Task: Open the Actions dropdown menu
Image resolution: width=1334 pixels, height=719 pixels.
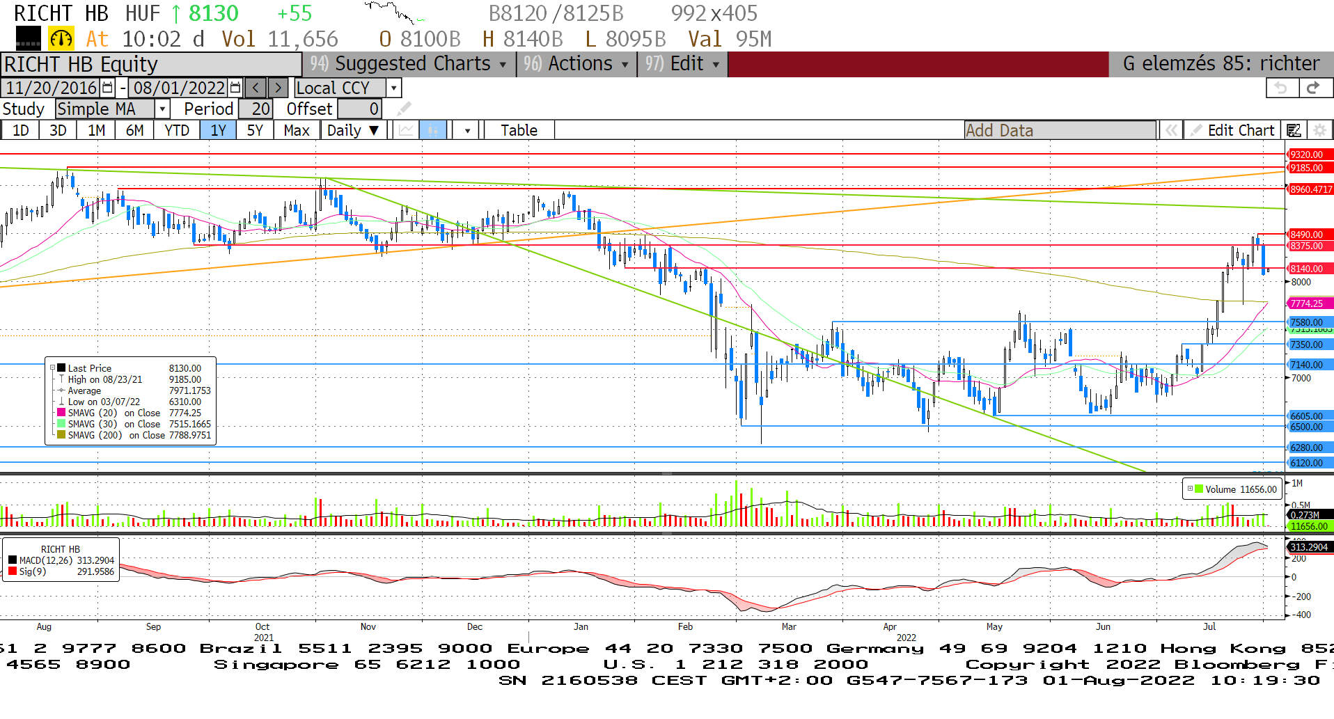Action: pyautogui.click(x=576, y=63)
